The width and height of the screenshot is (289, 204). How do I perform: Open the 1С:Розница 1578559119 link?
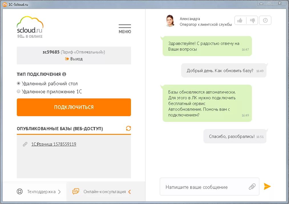point(54,144)
